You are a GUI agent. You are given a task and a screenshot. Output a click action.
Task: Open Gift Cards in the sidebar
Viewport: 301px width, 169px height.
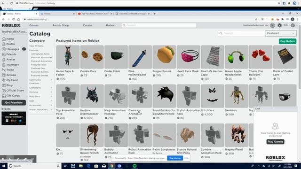pos(11,96)
